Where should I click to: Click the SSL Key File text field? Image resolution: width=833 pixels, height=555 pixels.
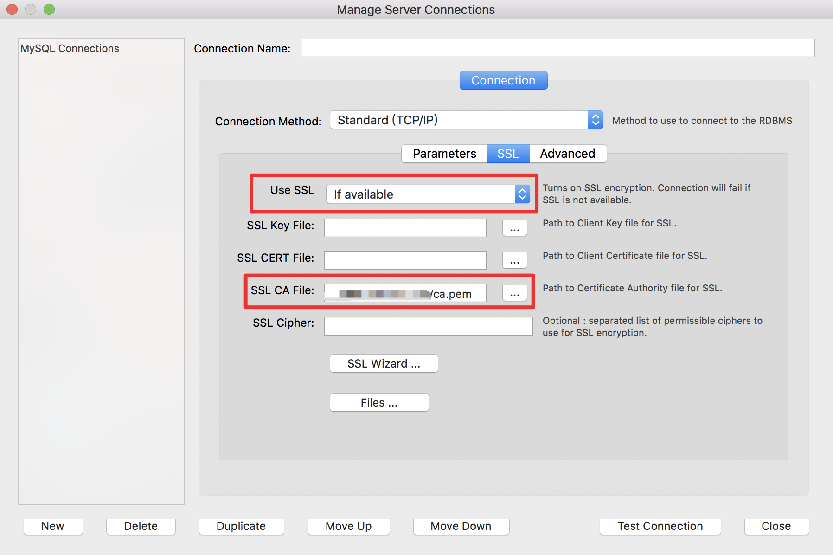[405, 228]
